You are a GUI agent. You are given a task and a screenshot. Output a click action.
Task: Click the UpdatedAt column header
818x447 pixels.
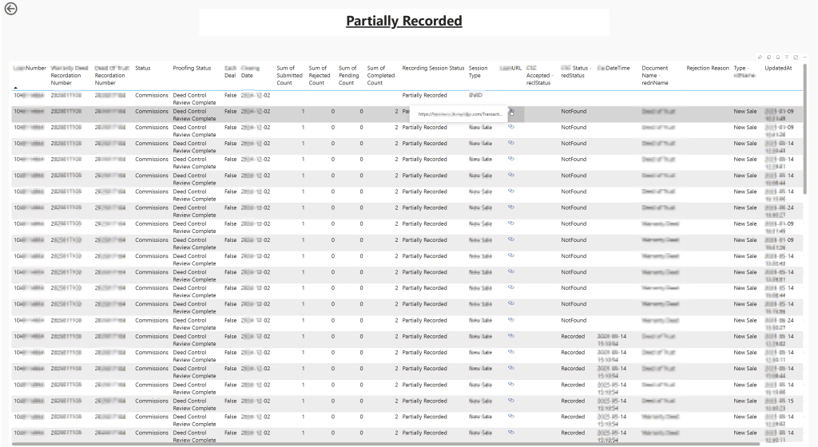click(778, 69)
